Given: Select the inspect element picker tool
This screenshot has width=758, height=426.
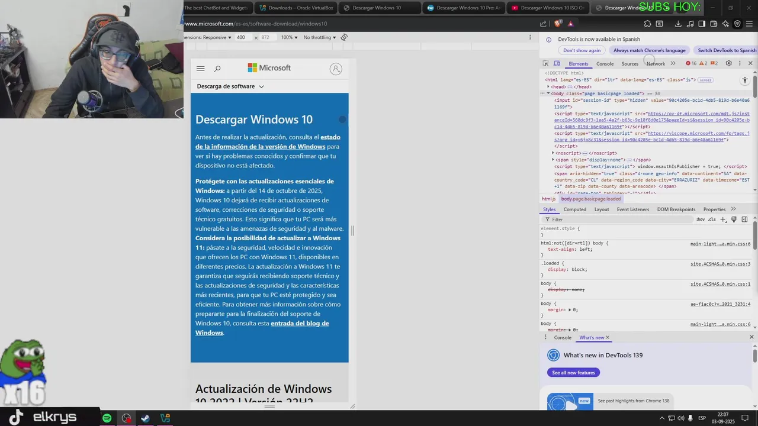Looking at the screenshot, I should click(545, 63).
